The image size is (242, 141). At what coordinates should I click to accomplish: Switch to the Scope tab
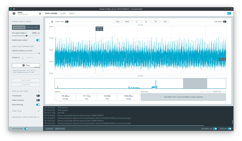pos(63,14)
